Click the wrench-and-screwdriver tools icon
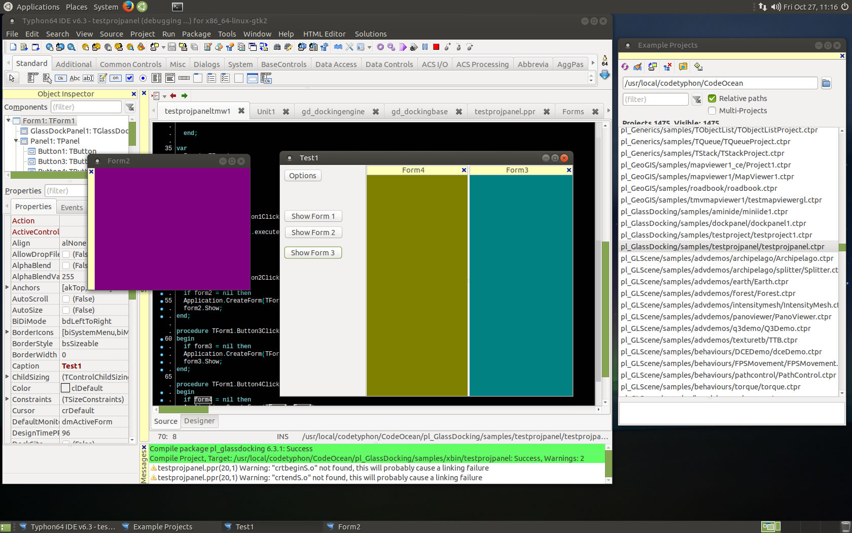This screenshot has height=533, width=852. (349, 47)
